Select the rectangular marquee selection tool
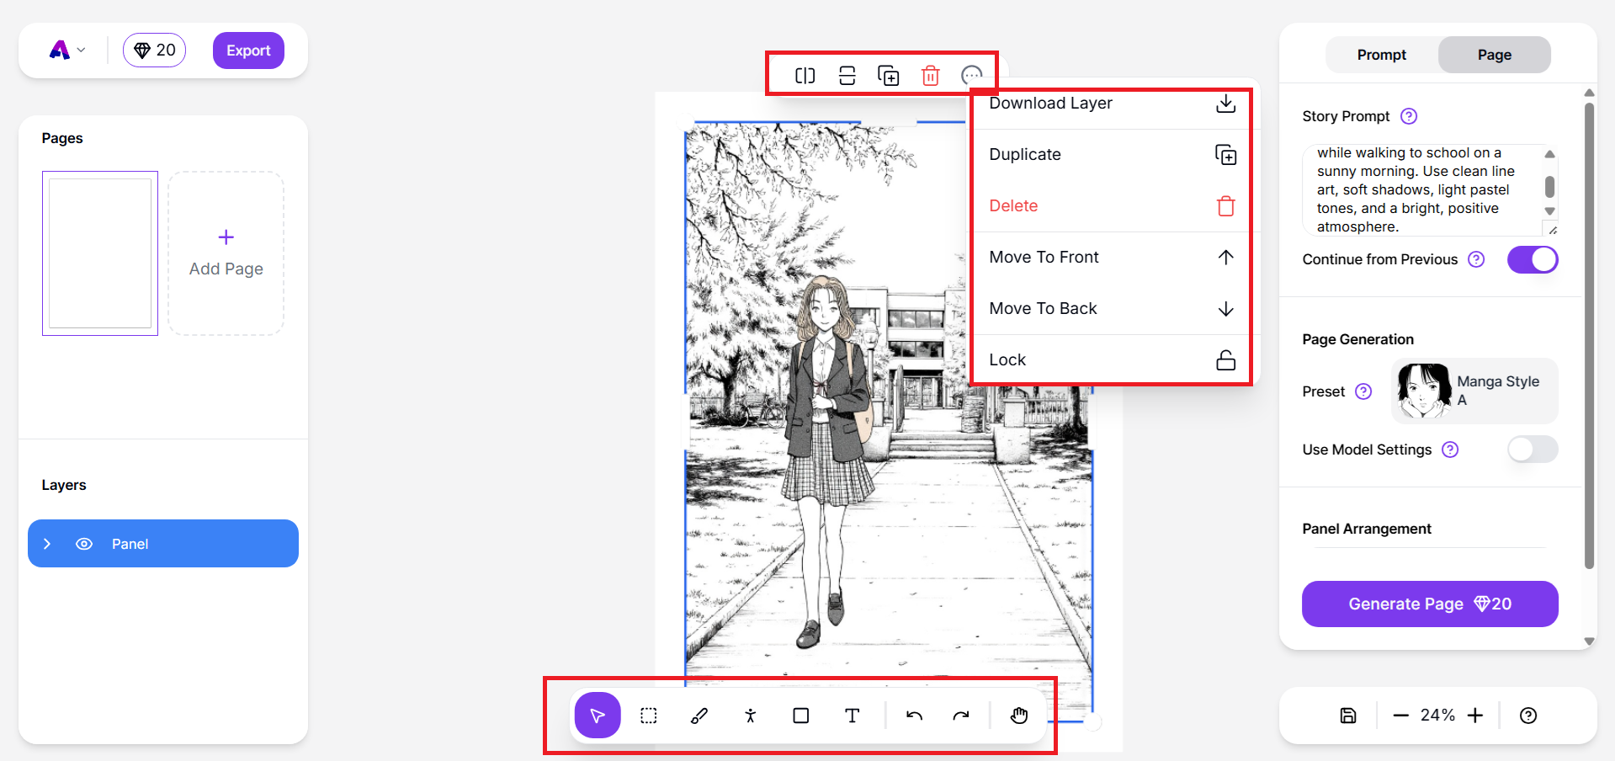 click(x=648, y=716)
